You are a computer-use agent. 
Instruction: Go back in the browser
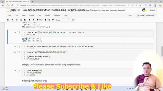3,5
